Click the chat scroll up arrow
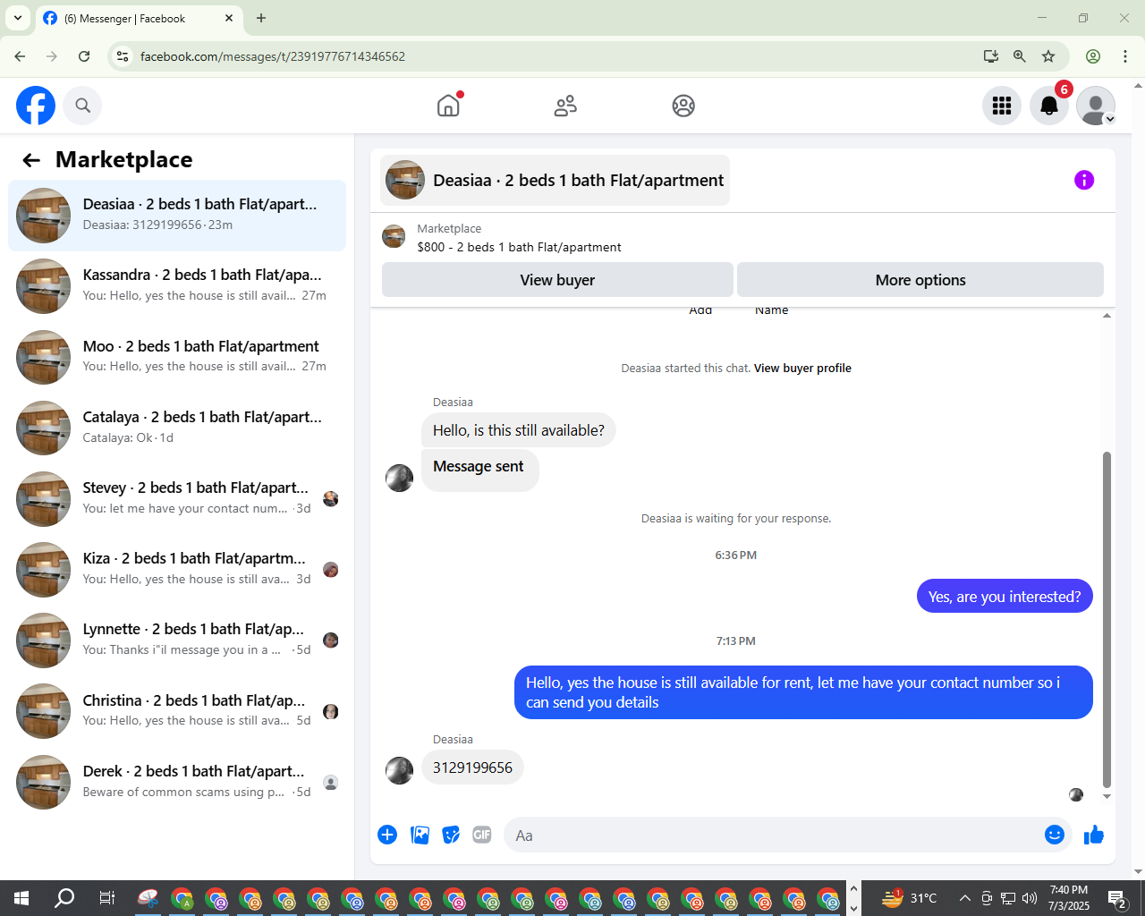The width and height of the screenshot is (1145, 916). pos(1107,315)
